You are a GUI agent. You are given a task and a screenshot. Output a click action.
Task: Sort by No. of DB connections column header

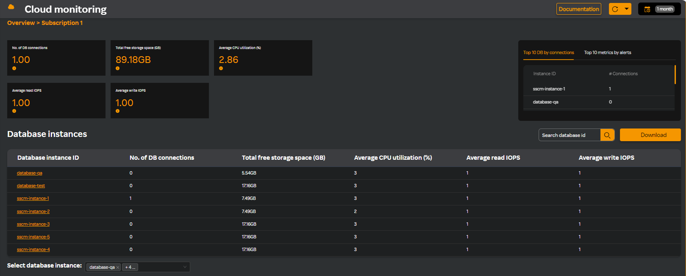click(x=162, y=158)
